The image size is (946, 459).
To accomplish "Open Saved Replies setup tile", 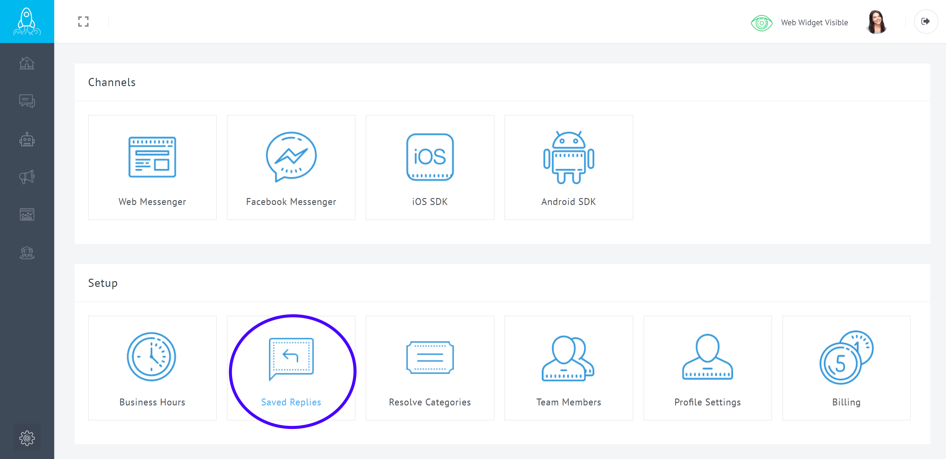I will (291, 368).
